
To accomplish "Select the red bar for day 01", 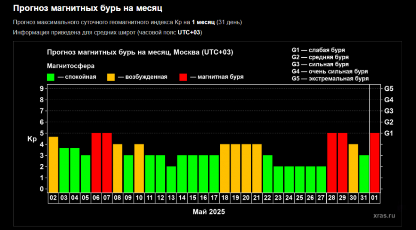I will click(375, 163).
